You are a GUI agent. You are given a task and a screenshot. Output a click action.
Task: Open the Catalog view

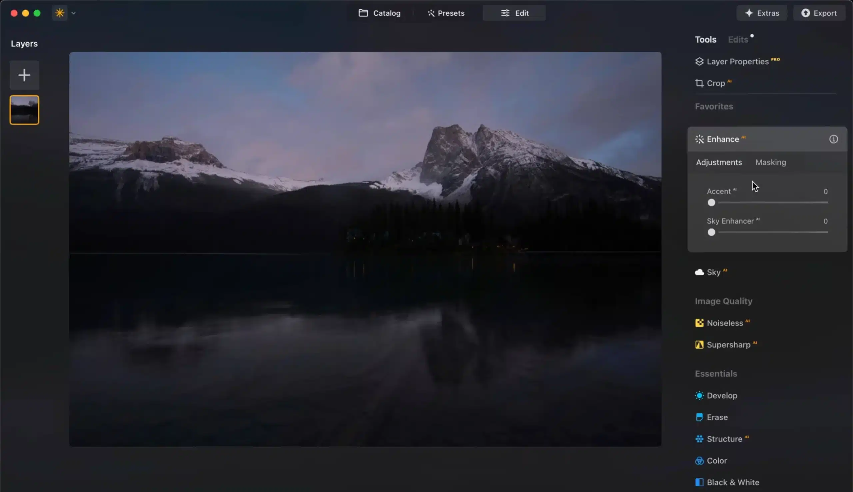point(379,13)
